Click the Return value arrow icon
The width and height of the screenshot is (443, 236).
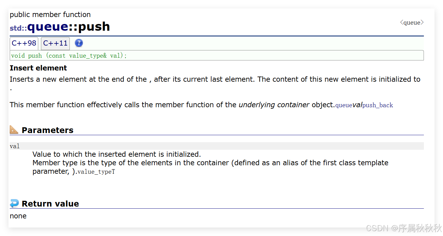click(x=14, y=203)
